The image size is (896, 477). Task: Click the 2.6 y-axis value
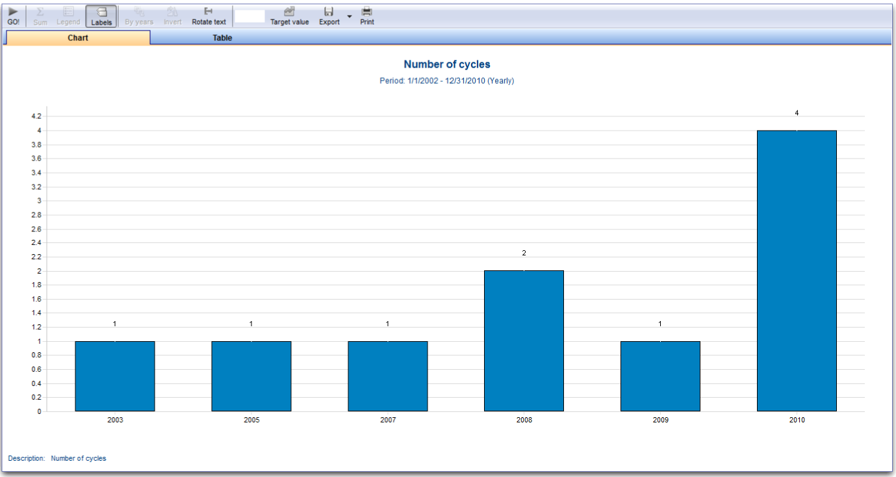36,229
